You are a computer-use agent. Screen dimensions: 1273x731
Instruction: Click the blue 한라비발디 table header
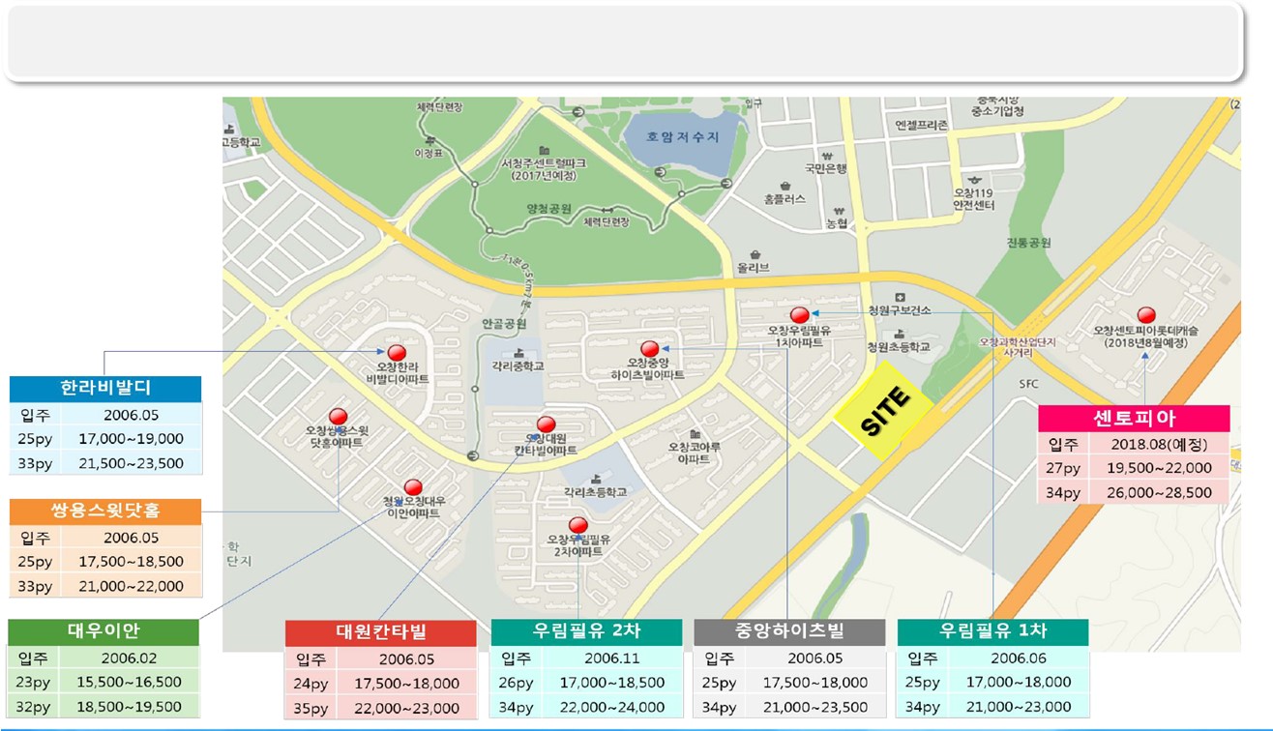[105, 389]
